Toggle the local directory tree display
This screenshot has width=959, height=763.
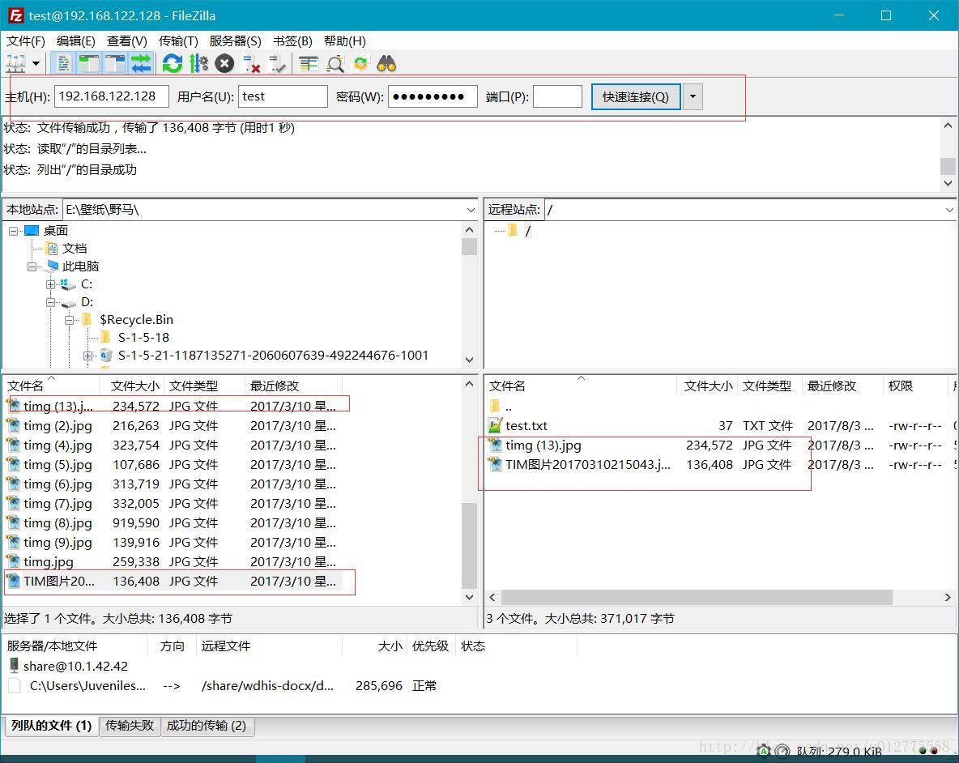pos(89,63)
